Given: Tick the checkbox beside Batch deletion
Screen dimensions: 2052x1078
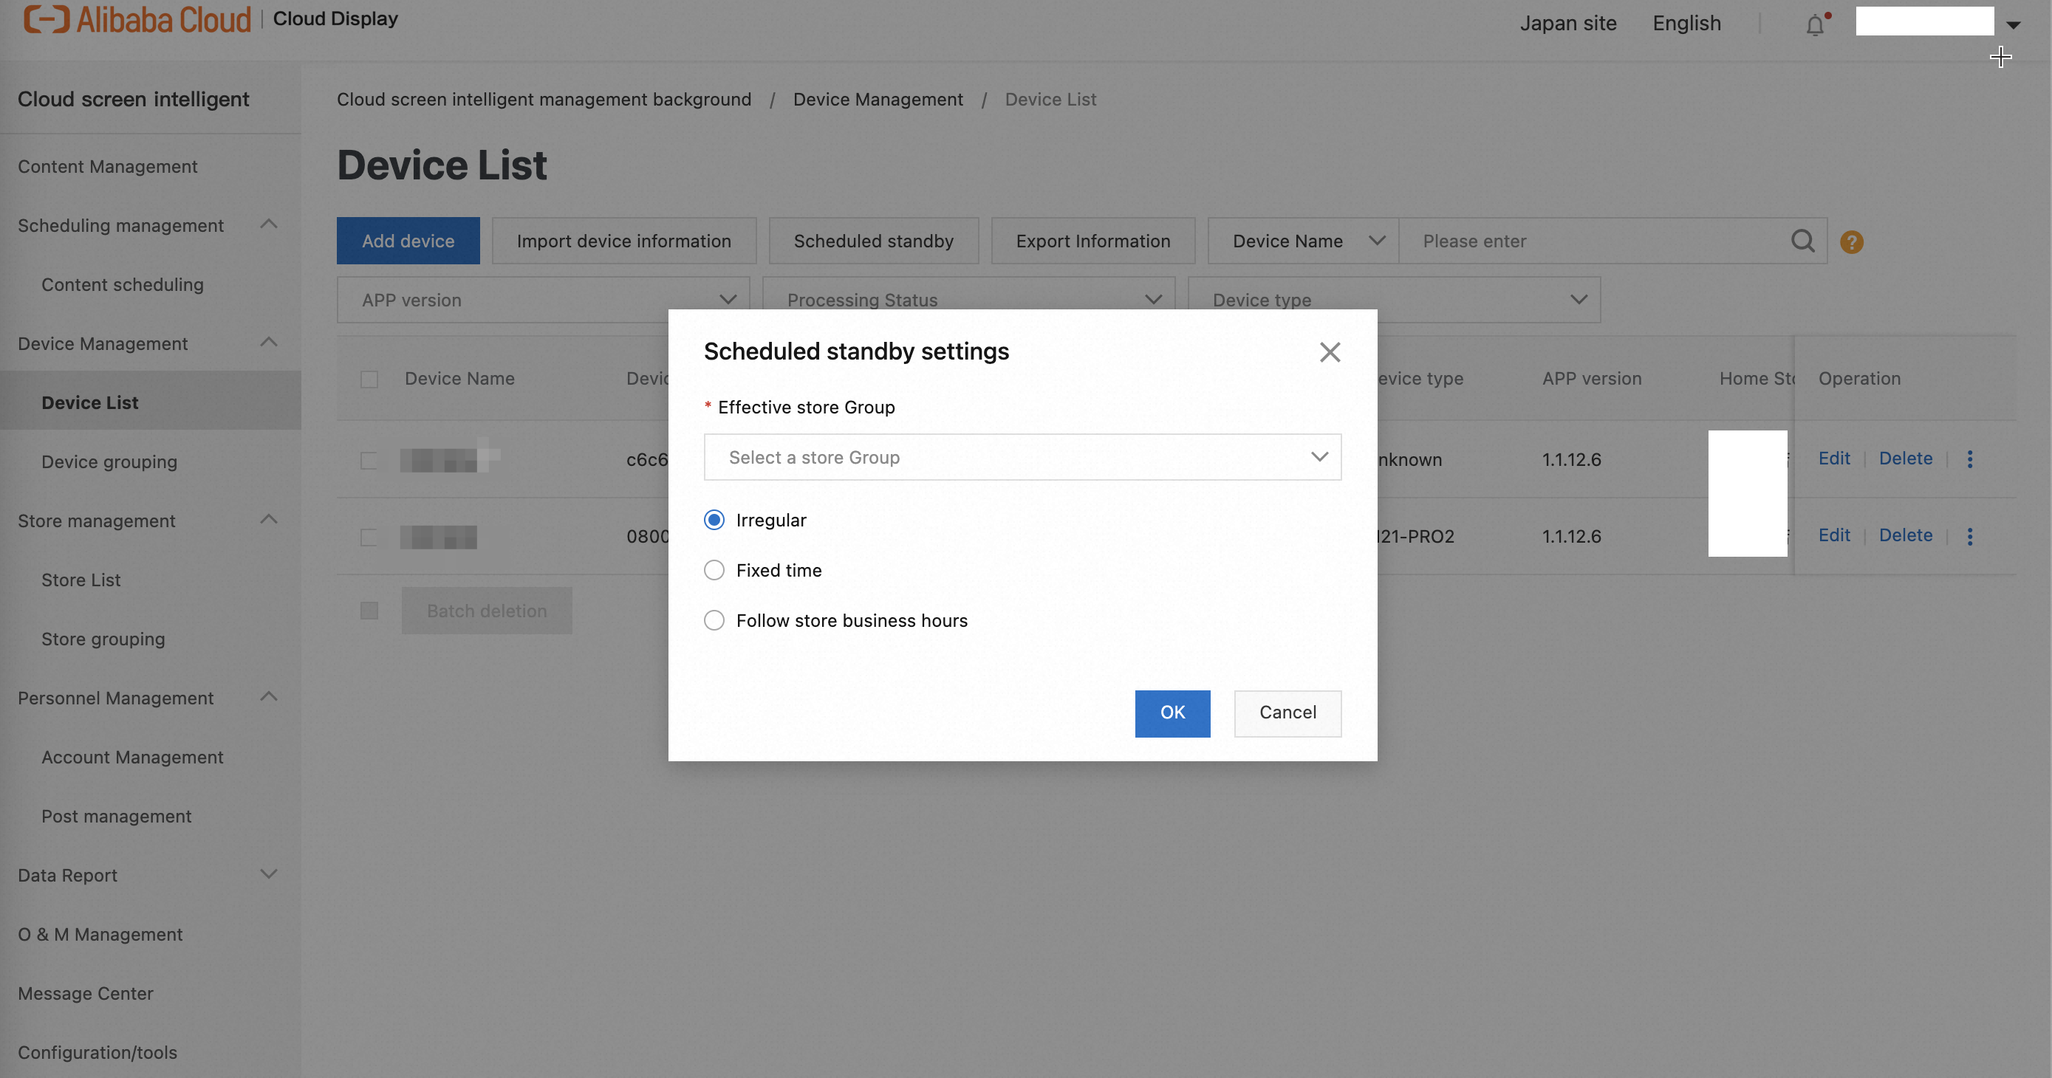Looking at the screenshot, I should 369,611.
